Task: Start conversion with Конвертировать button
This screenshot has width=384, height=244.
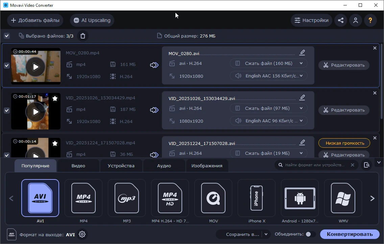Action: 350,234
